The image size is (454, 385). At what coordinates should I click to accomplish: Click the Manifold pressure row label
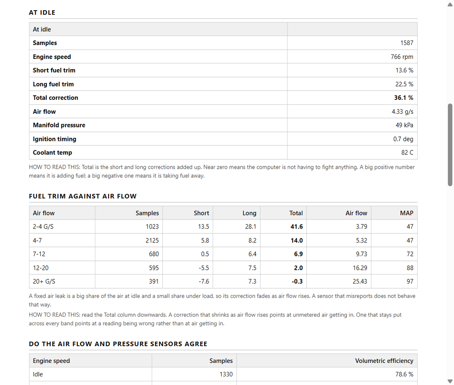point(59,125)
